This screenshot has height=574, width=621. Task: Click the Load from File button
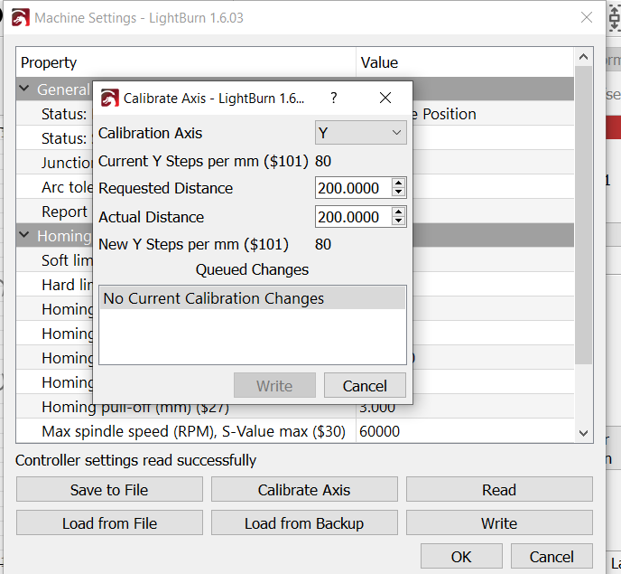click(x=109, y=522)
